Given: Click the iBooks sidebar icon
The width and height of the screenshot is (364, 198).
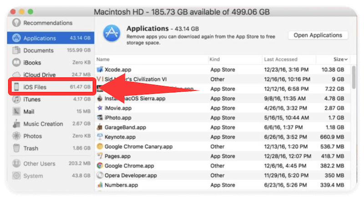Looking at the screenshot, I should click(16, 63).
